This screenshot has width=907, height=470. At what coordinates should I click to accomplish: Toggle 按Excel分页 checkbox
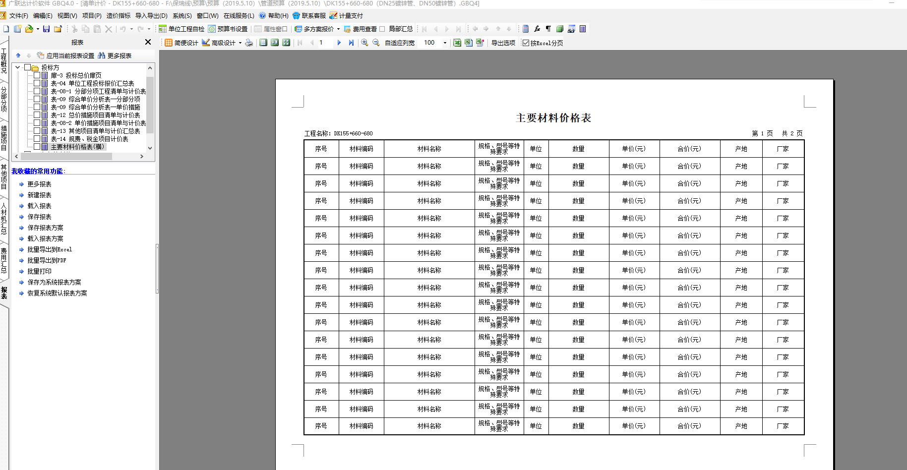point(526,43)
